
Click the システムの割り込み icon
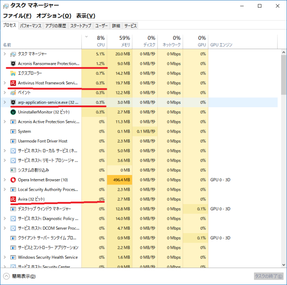[13, 170]
